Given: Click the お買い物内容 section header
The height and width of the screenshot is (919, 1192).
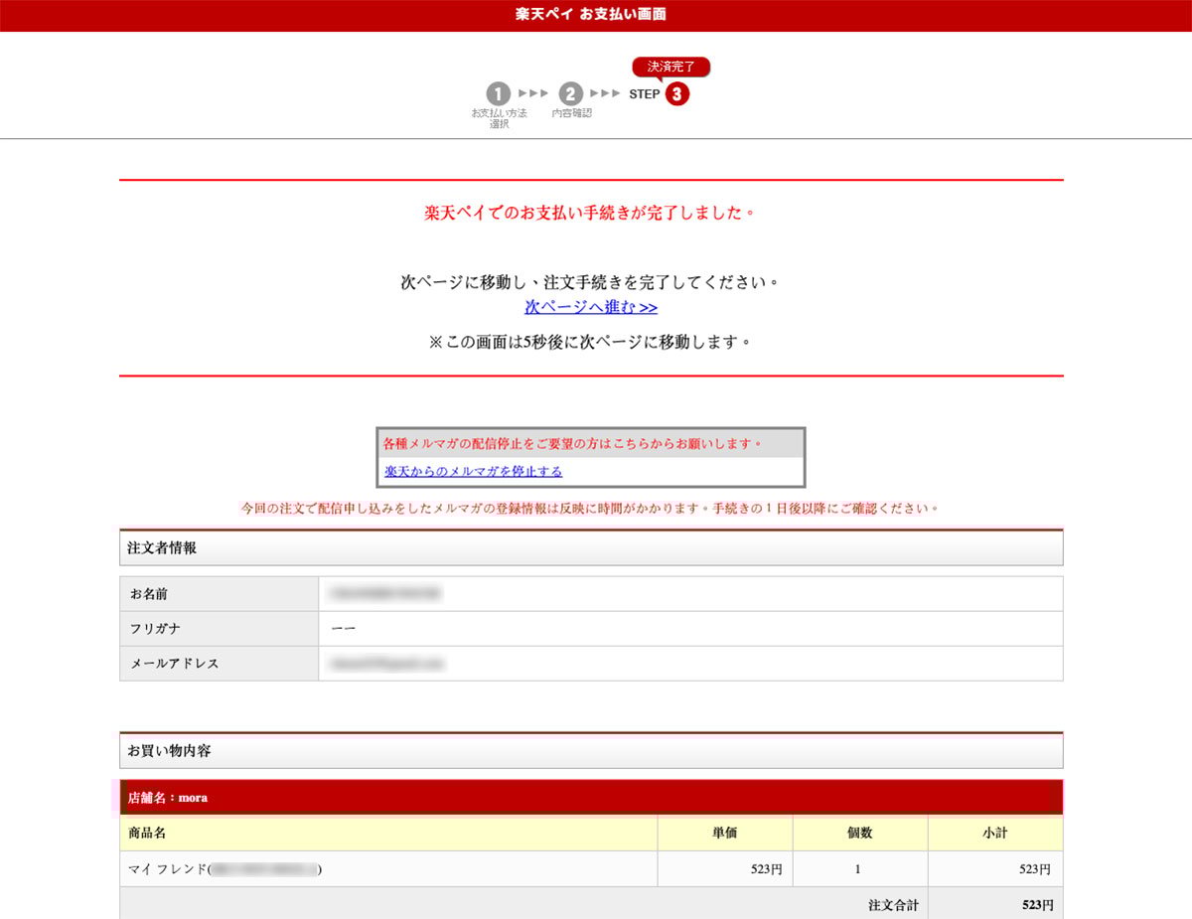Looking at the screenshot, I should click(591, 750).
